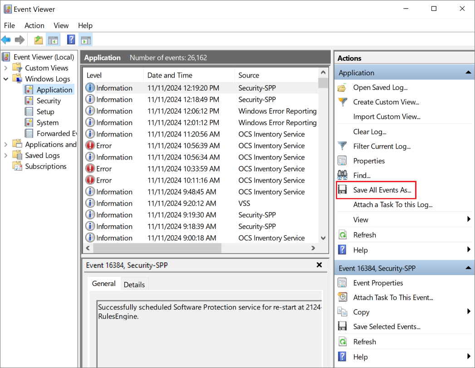
Task: Open the View submenu arrow in Actions
Action: coord(469,219)
